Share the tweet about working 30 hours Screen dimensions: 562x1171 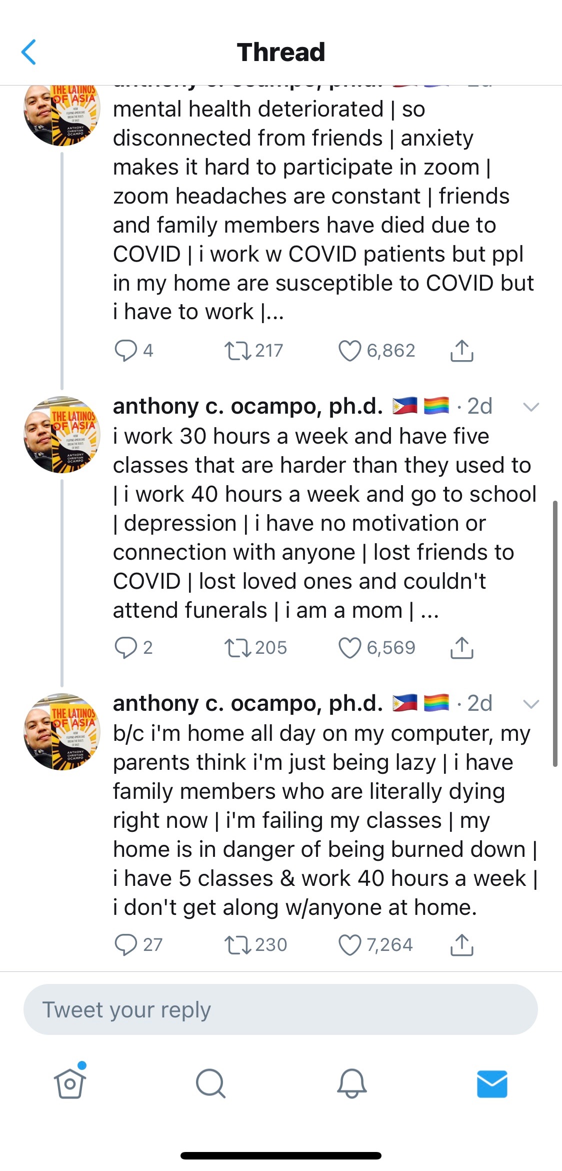(461, 648)
